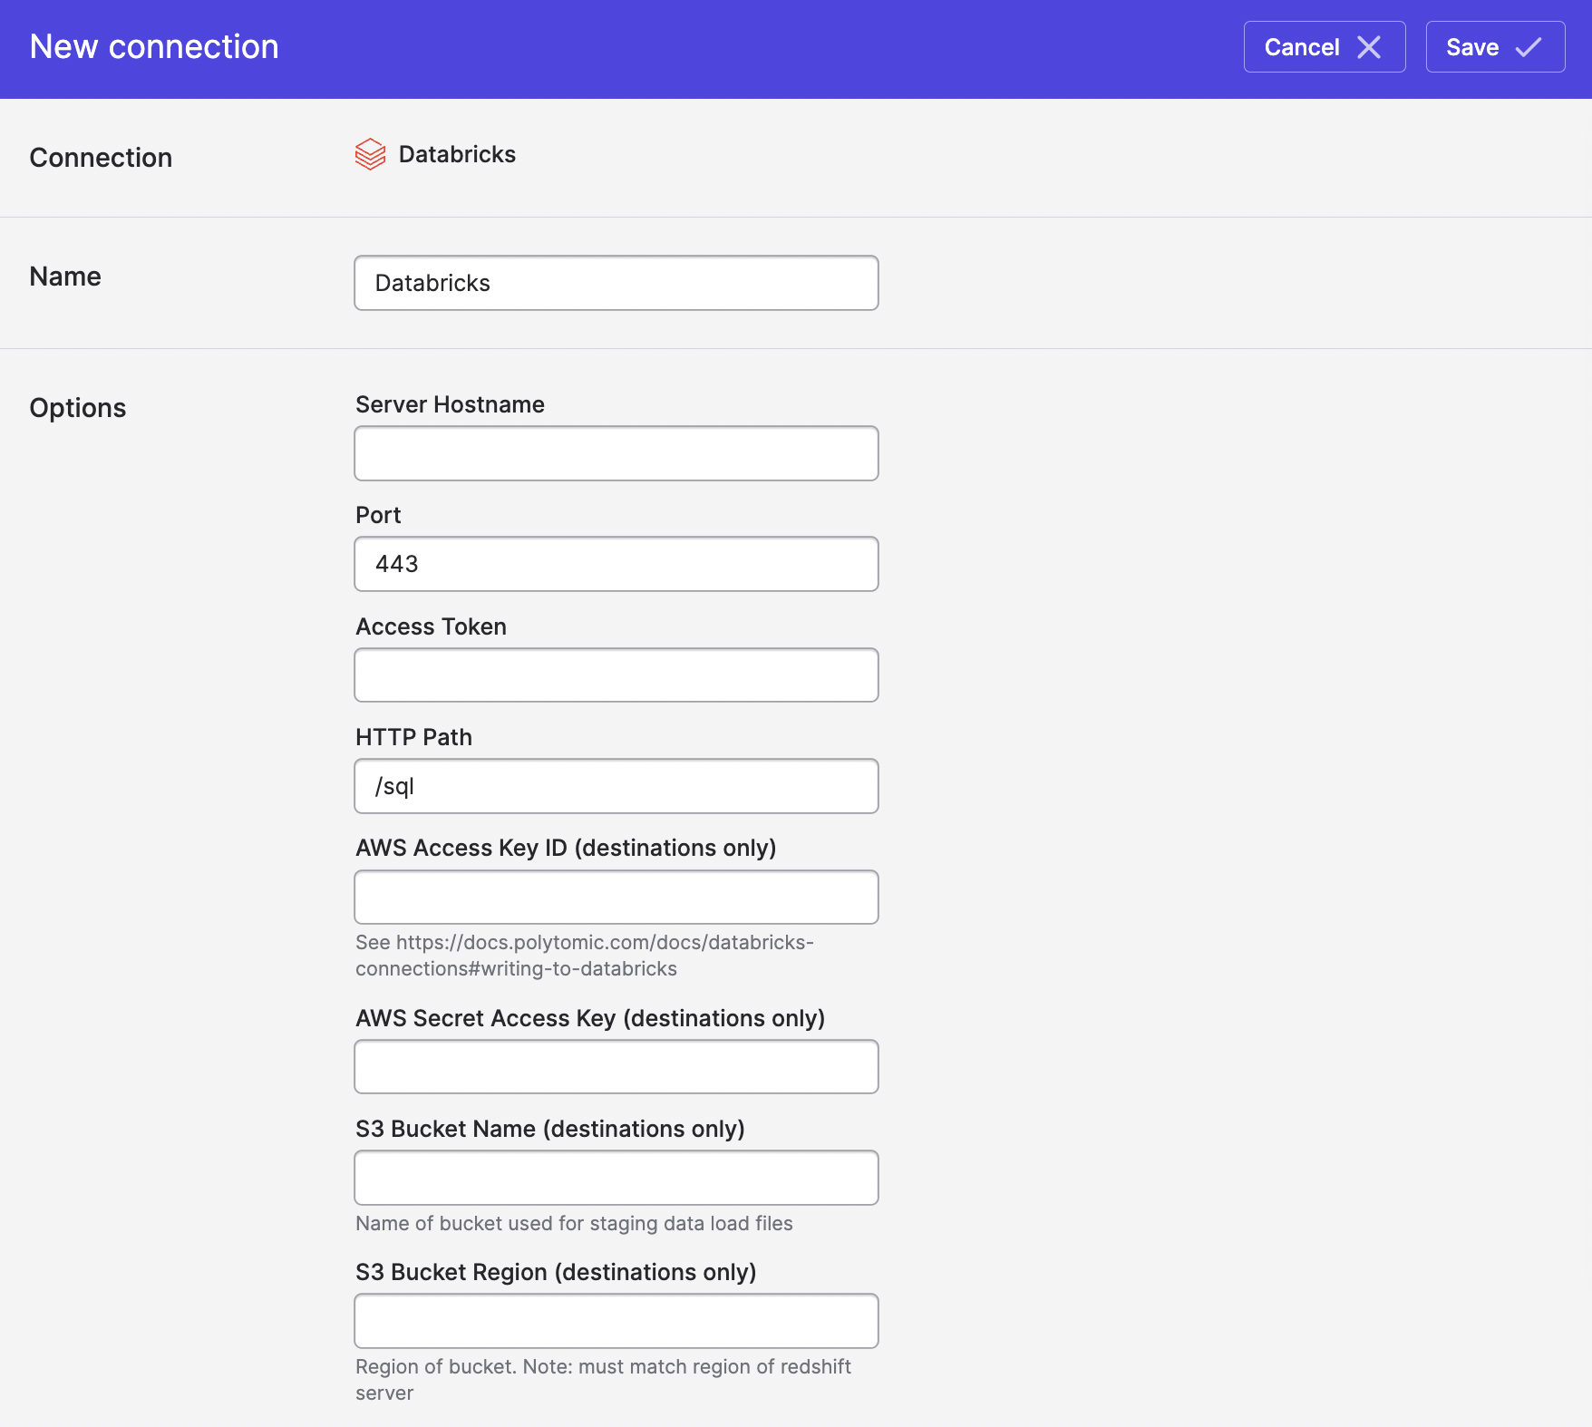Click the docs.polytomic.com help text link

(585, 956)
